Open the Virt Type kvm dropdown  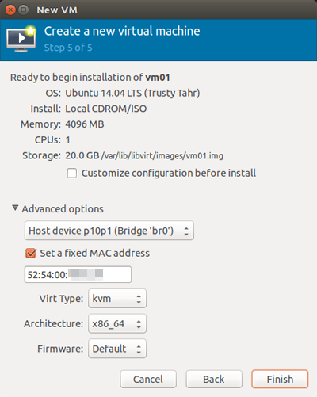(x=117, y=299)
